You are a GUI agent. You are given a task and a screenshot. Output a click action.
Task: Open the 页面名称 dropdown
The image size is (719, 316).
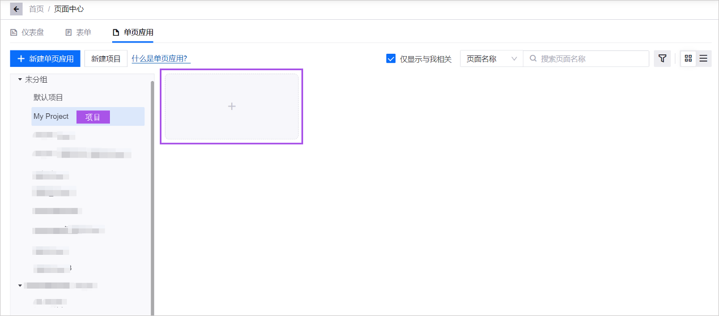click(491, 58)
